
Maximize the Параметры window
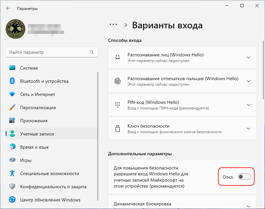[x=242, y=6]
